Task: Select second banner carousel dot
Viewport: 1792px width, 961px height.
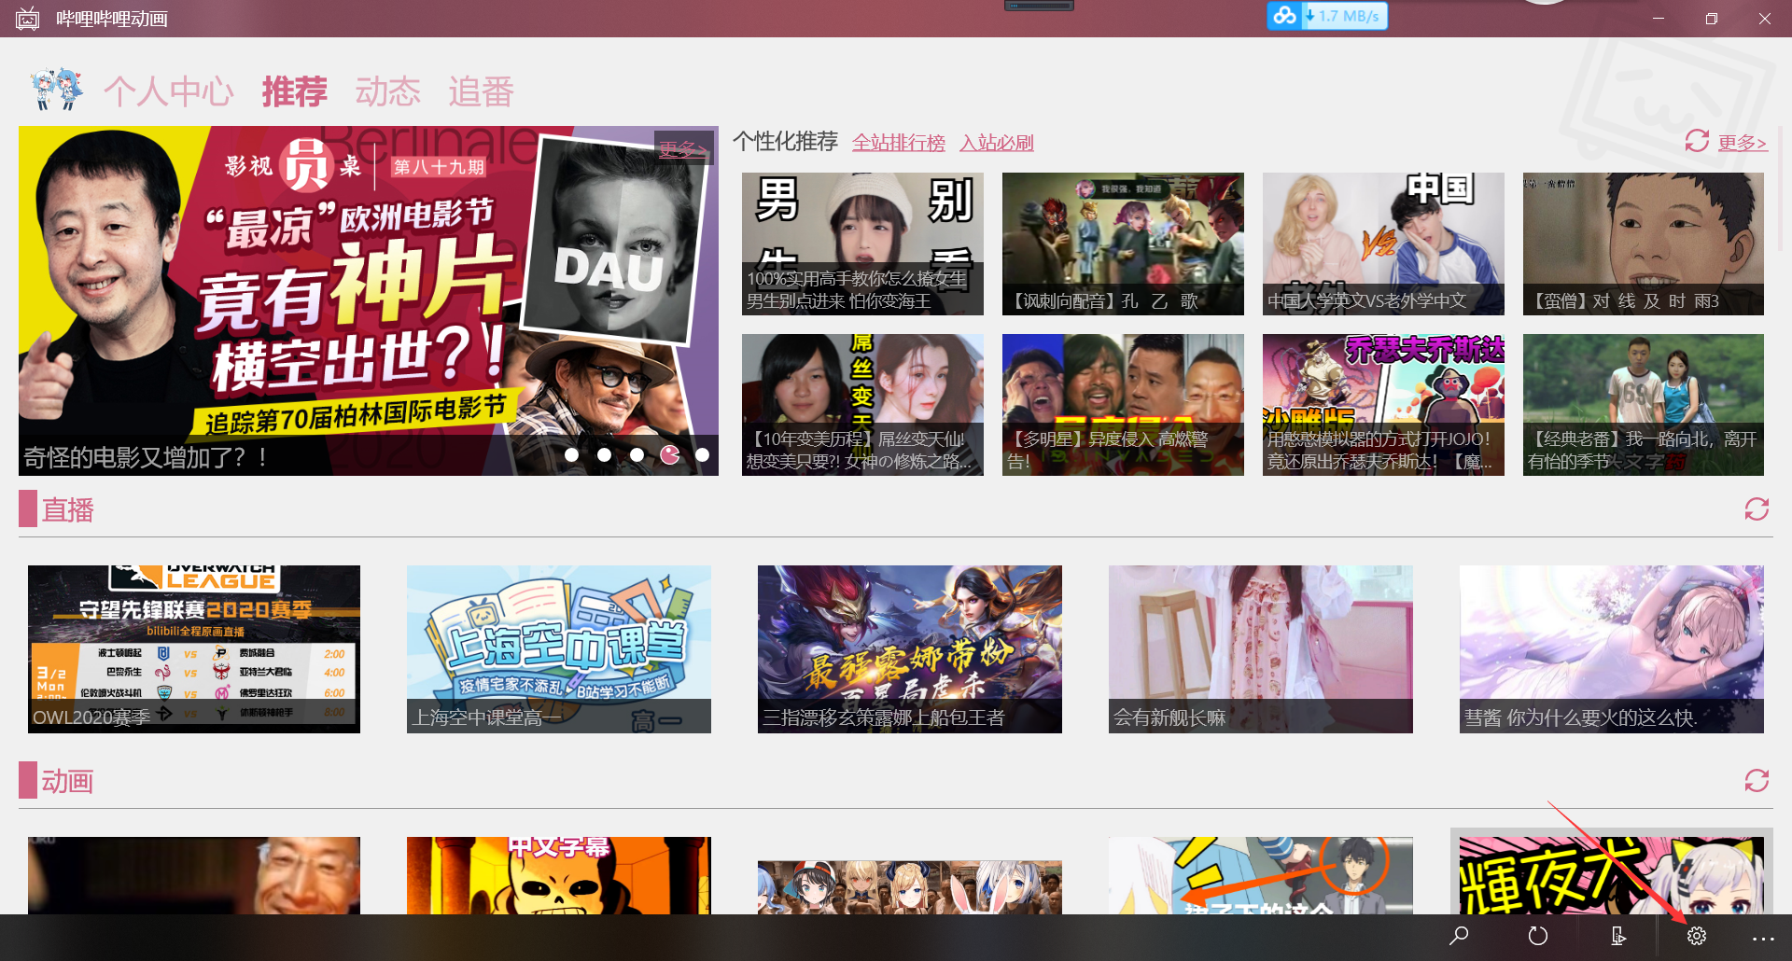Action: pos(605,454)
